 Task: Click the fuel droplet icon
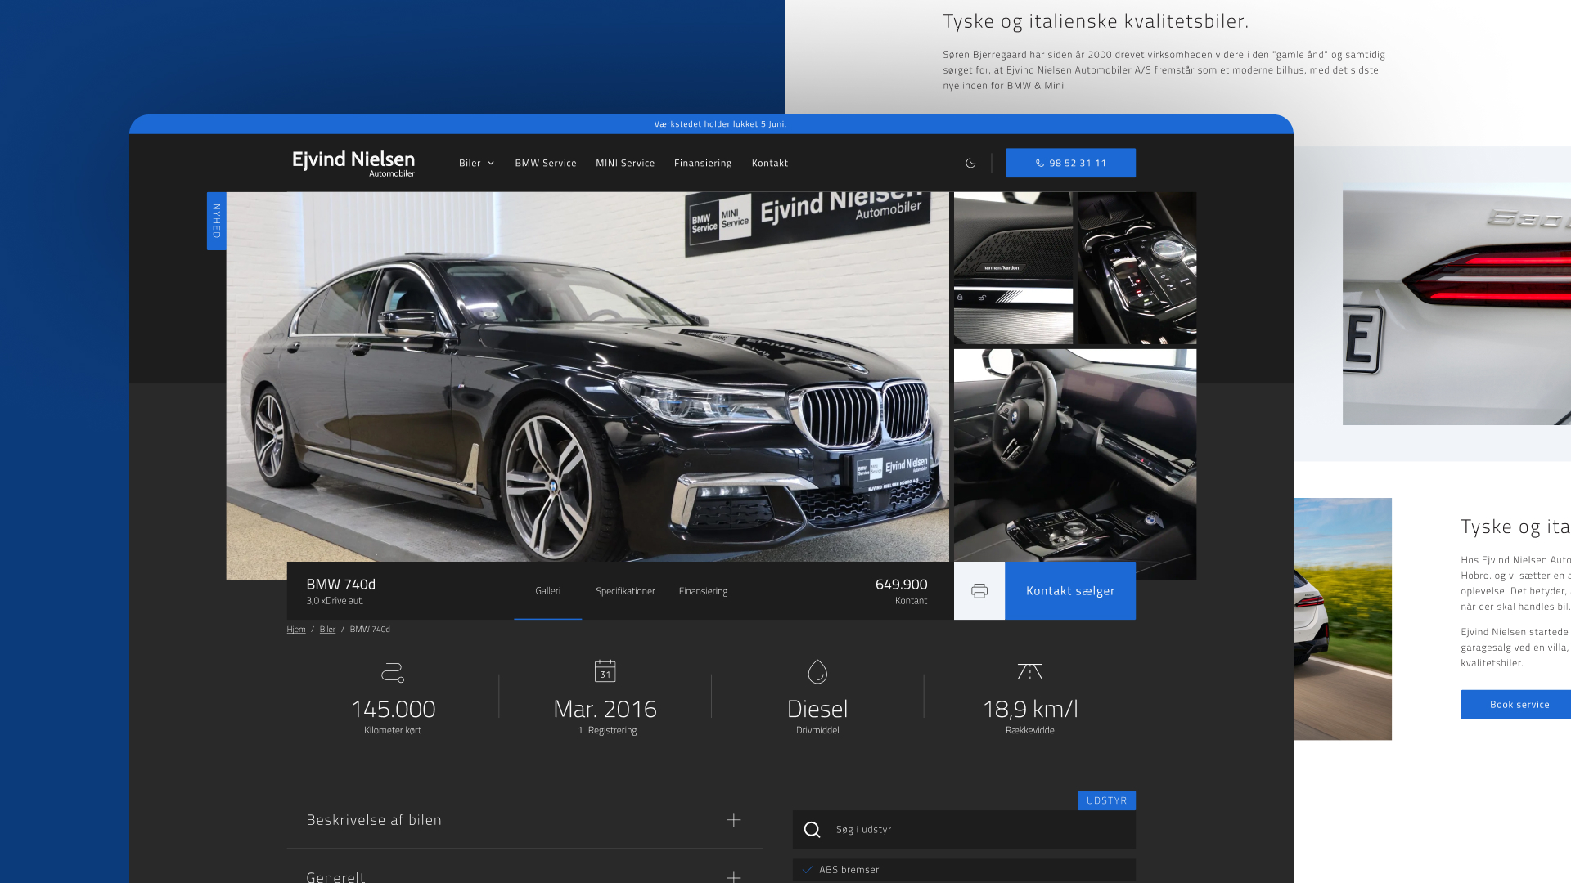pos(817,671)
